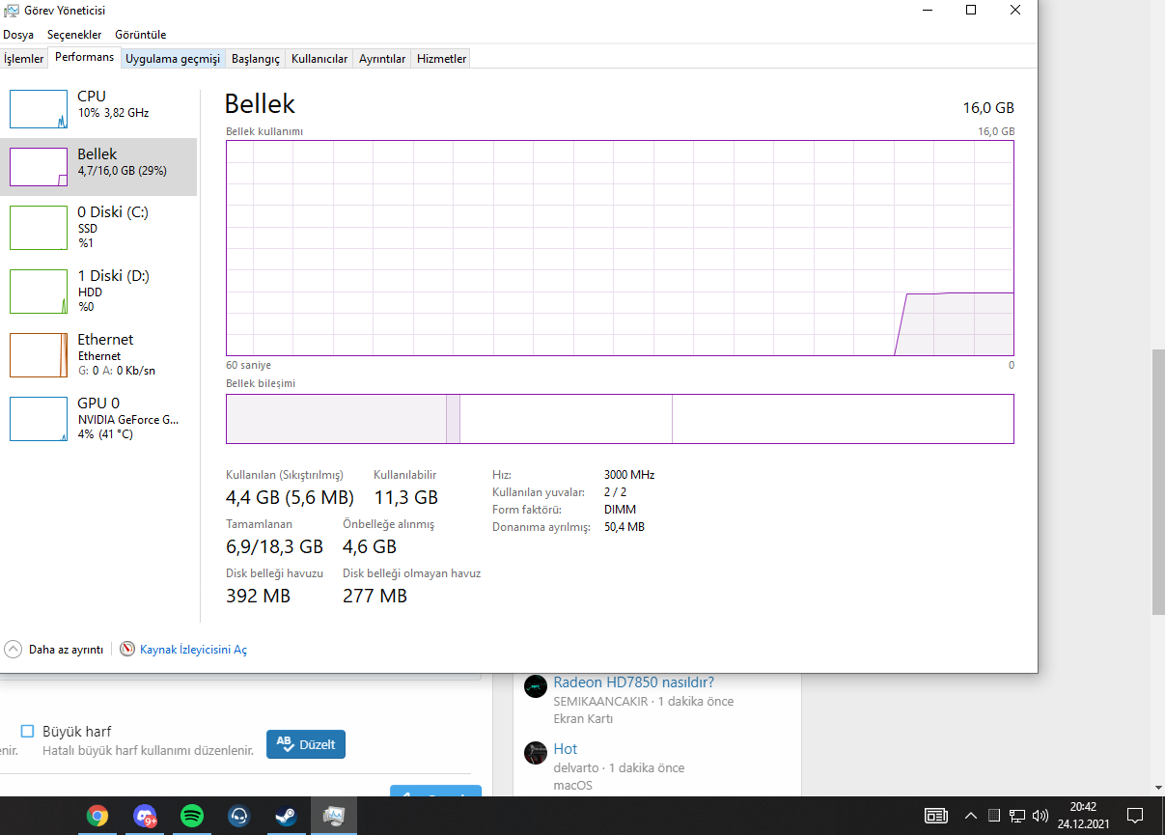Open the Ekran Kartı category link
The image size is (1165, 835).
[x=583, y=719]
